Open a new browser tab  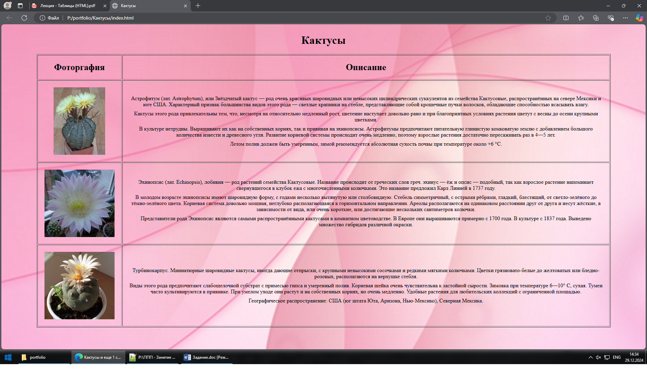pyautogui.click(x=198, y=6)
